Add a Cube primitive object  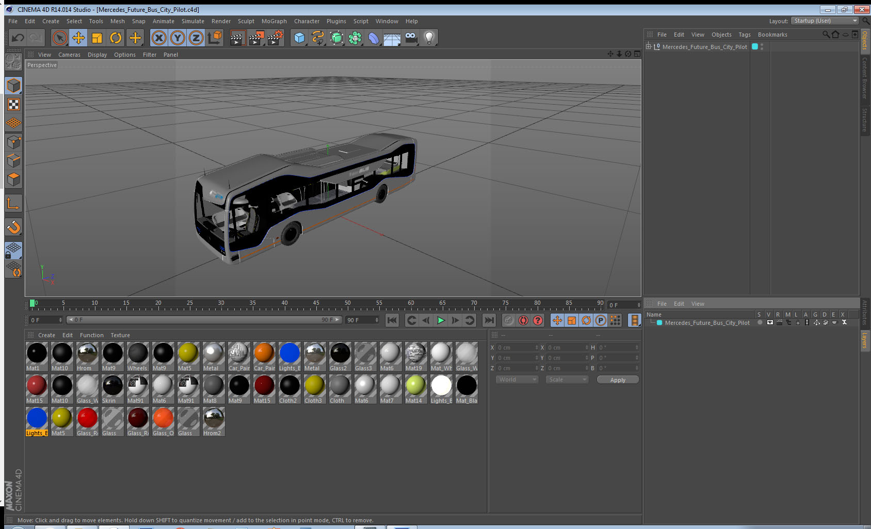click(299, 38)
